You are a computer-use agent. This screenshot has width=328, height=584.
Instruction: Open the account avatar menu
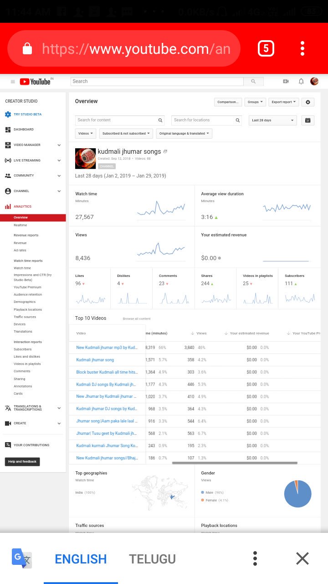314,81
